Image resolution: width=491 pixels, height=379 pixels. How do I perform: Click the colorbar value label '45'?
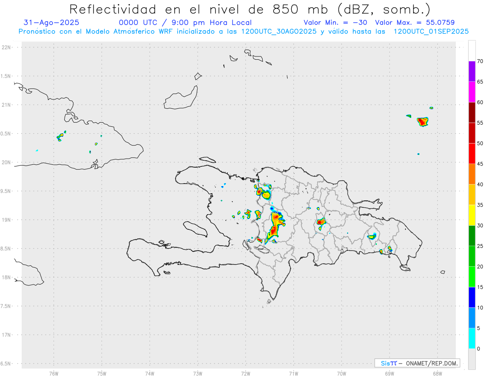point(480,164)
